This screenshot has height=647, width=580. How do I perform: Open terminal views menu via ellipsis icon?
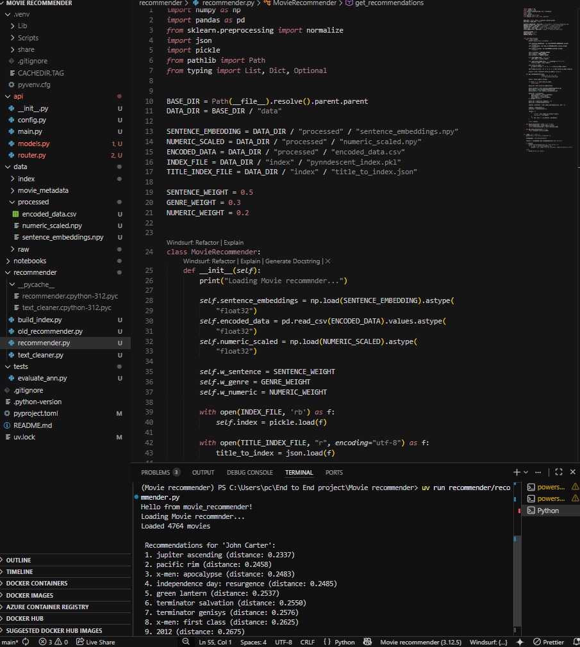(537, 471)
